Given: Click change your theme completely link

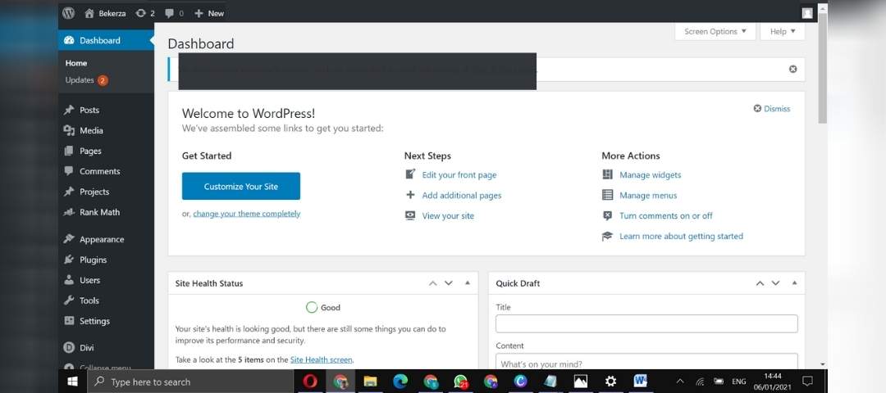Looking at the screenshot, I should [x=246, y=214].
